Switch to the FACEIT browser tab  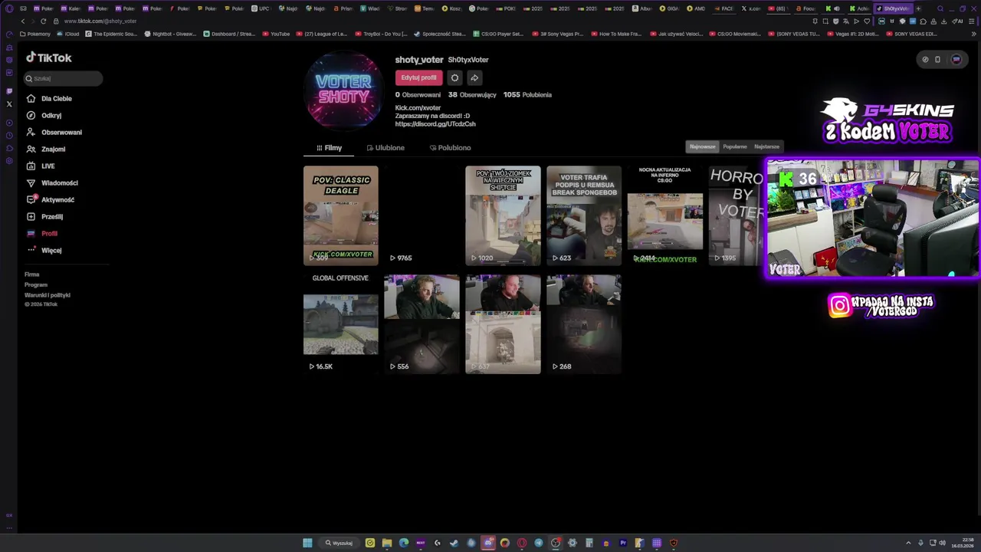point(723,8)
